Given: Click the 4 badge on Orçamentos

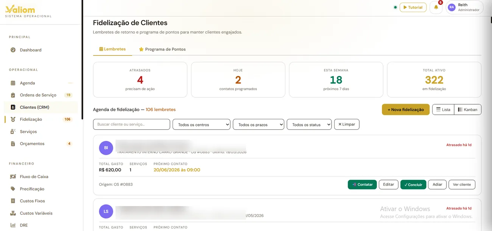Looking at the screenshot, I should tap(69, 144).
